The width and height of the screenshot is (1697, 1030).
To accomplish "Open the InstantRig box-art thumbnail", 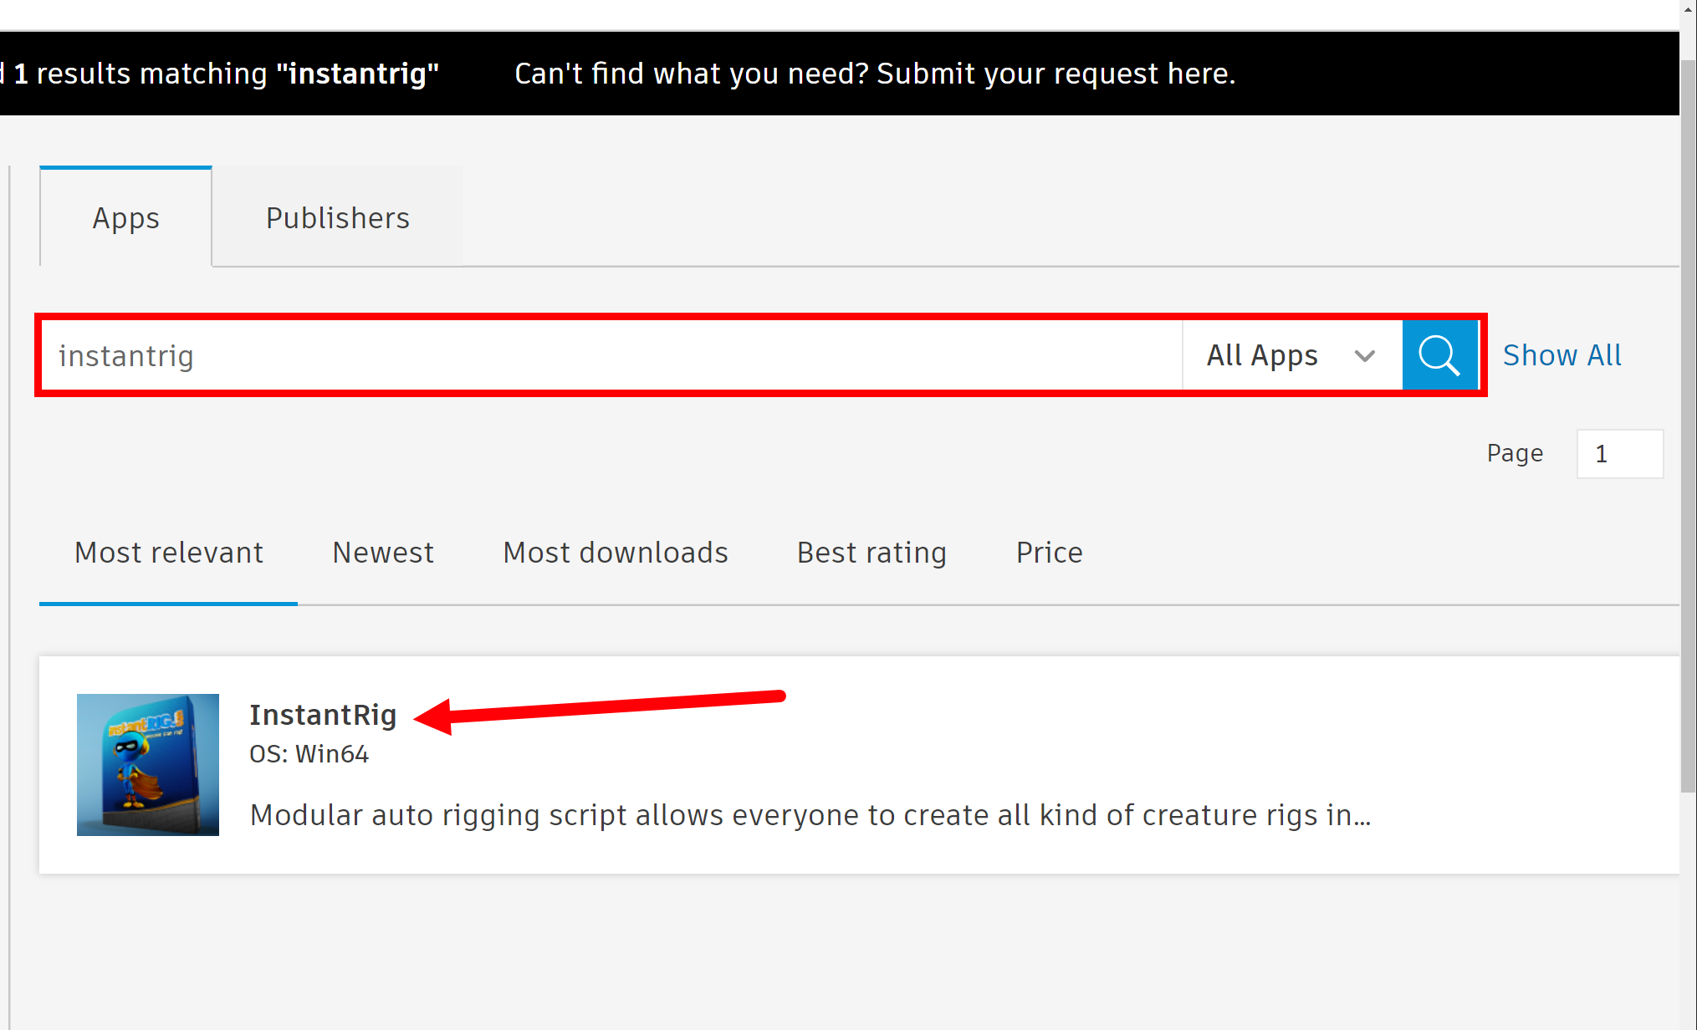I will (148, 764).
